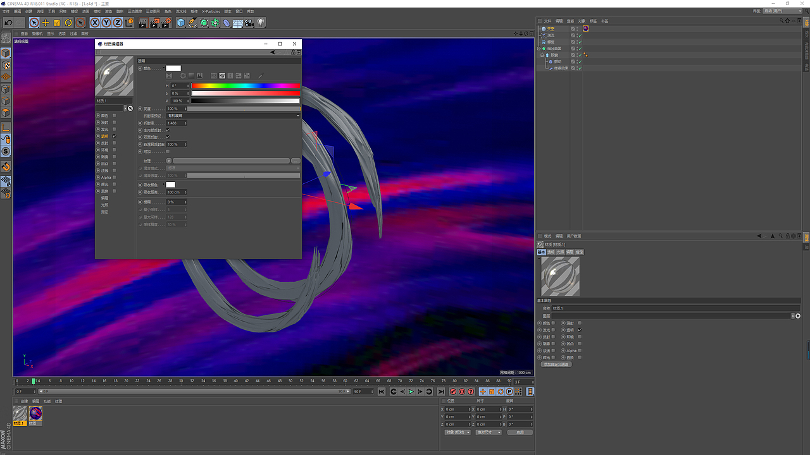Viewport: 810px width, 455px height.
Task: Click the 模糊 percentage field
Action: [x=177, y=202]
